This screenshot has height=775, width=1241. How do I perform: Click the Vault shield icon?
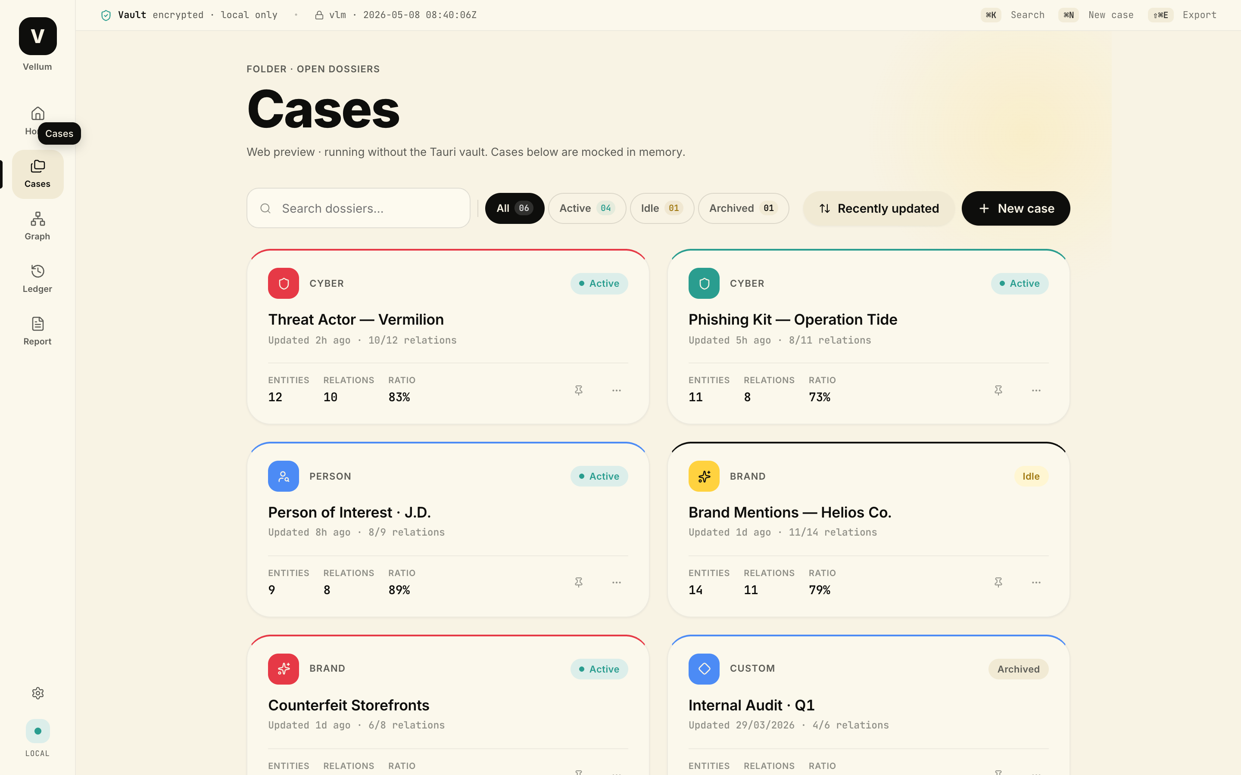point(106,15)
